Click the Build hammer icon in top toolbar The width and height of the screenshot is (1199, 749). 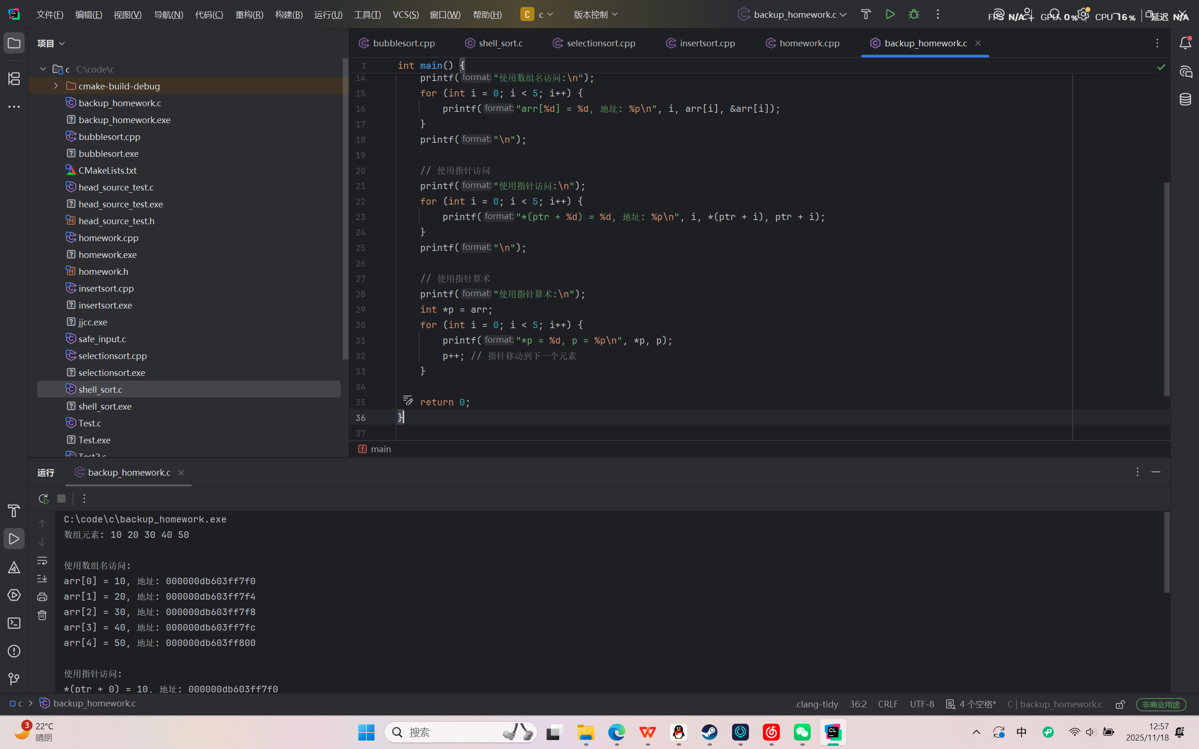(x=866, y=15)
